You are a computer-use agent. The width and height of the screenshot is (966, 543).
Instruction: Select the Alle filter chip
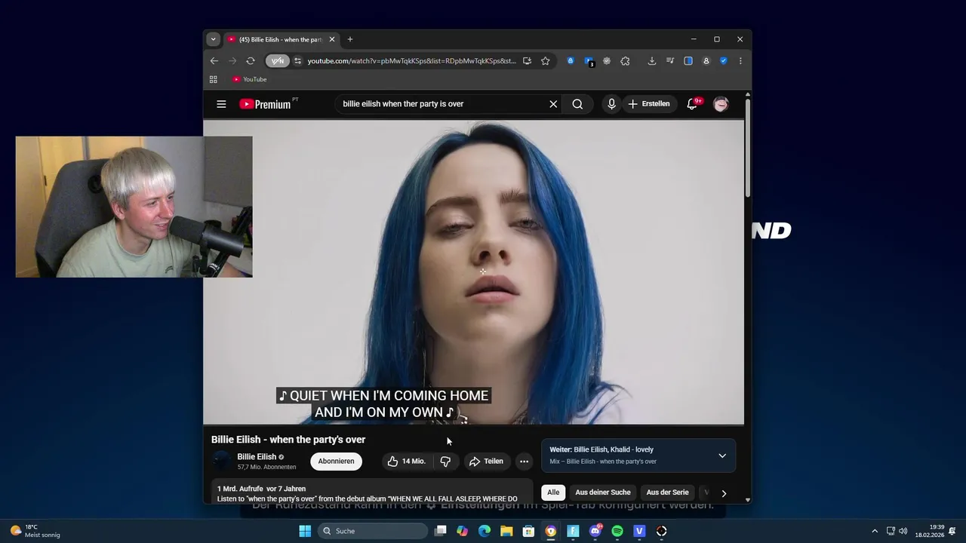point(553,492)
